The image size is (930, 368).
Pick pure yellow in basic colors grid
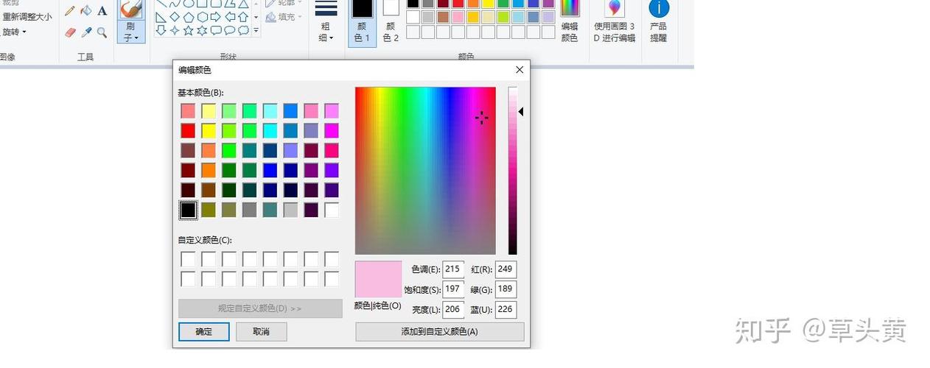coord(209,131)
